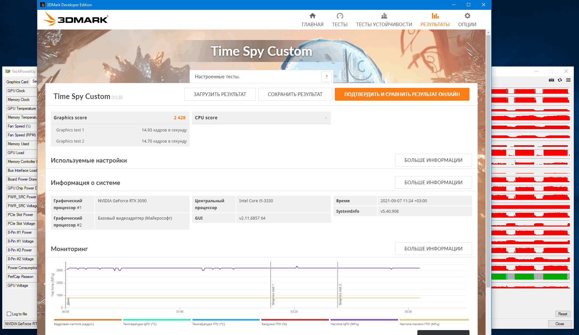
Task: Open the GPU-Z hamburger menu
Action: click(x=568, y=80)
